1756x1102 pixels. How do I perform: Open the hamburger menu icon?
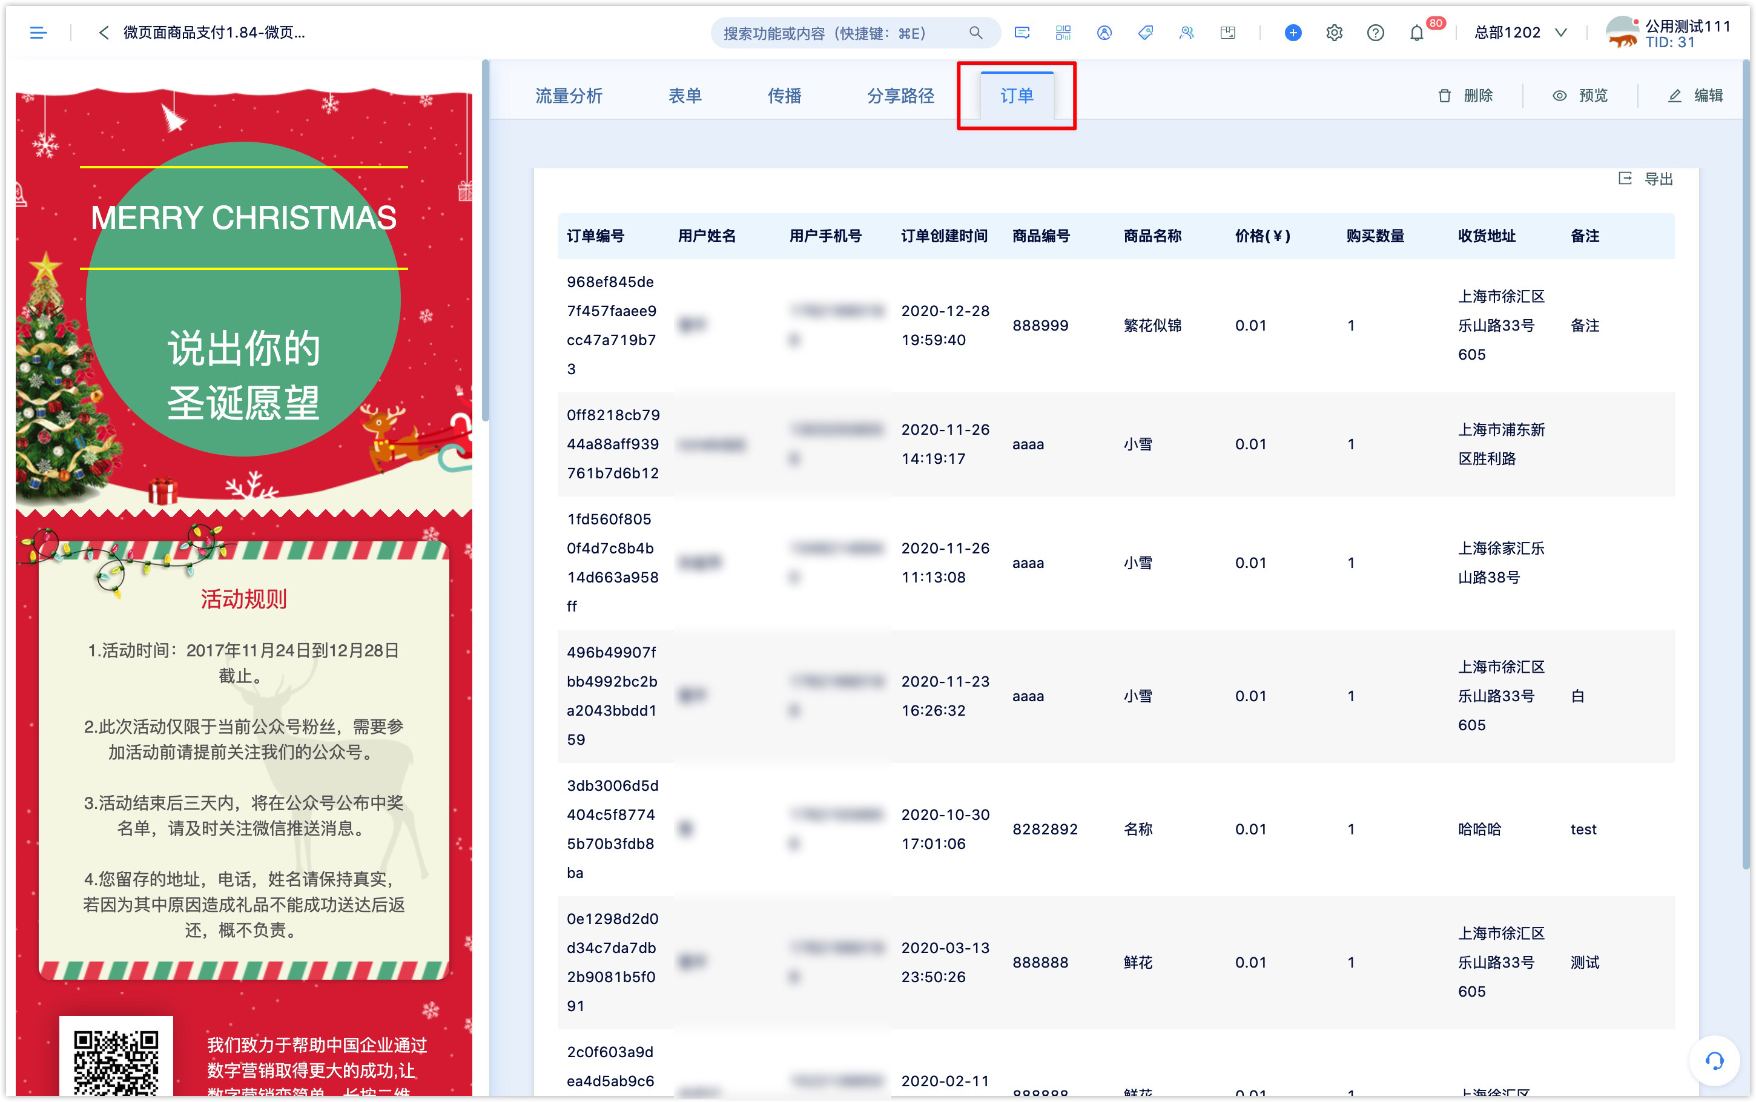pyautogui.click(x=38, y=33)
